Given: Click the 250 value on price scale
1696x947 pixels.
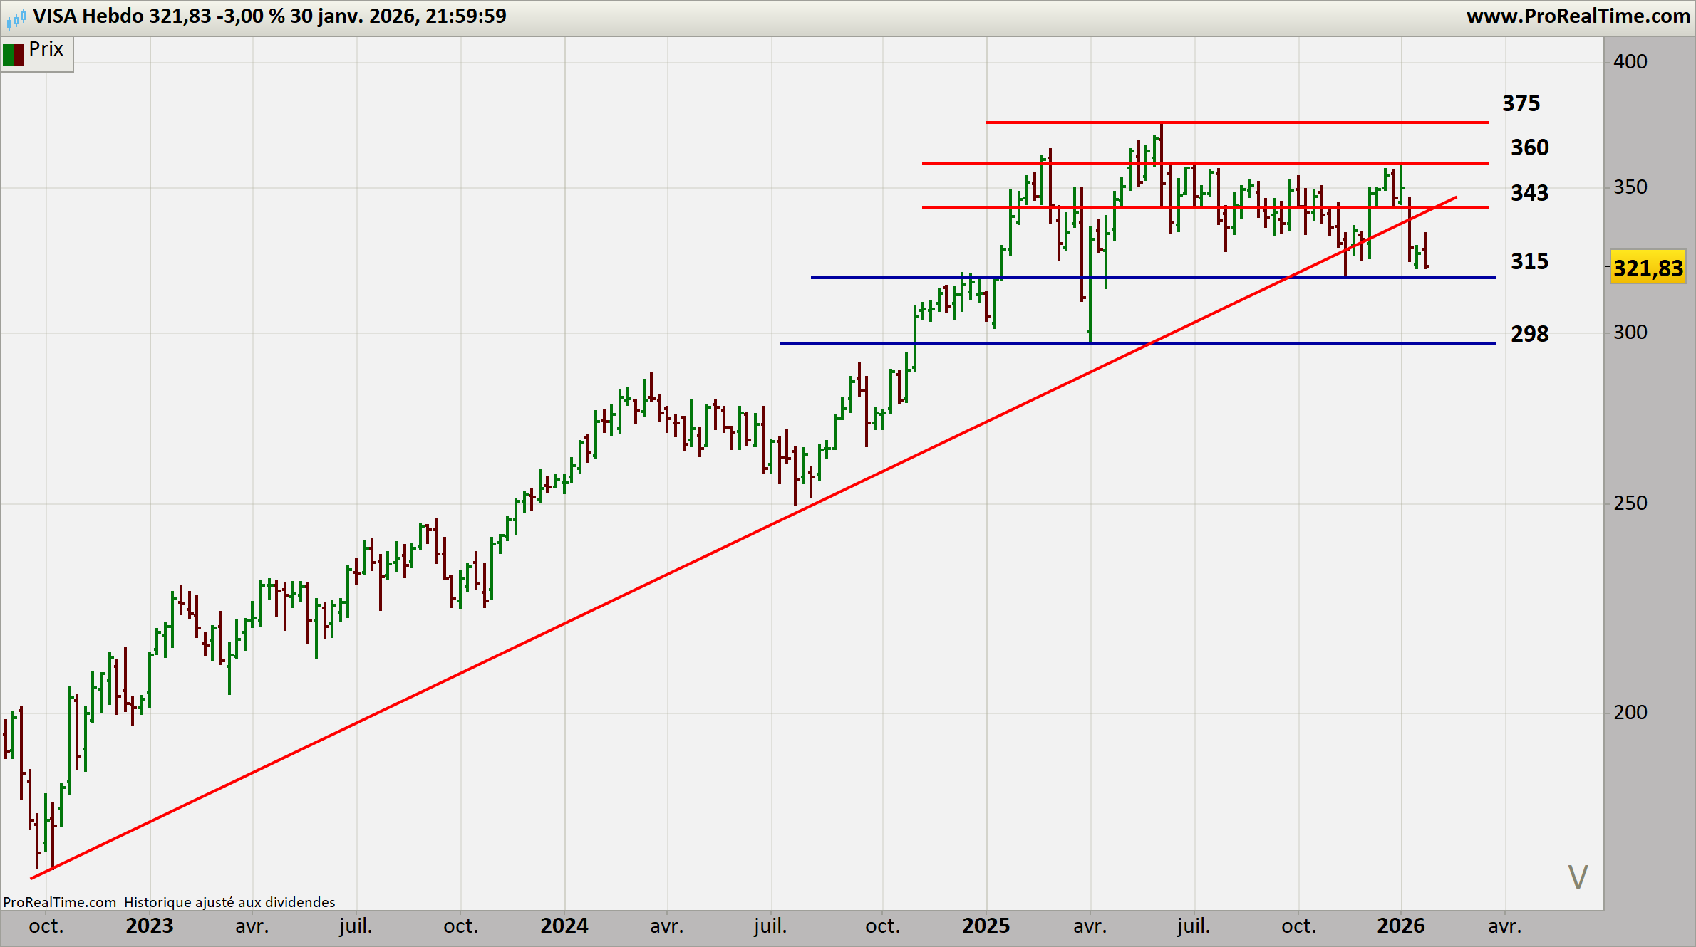Looking at the screenshot, I should tap(1630, 503).
